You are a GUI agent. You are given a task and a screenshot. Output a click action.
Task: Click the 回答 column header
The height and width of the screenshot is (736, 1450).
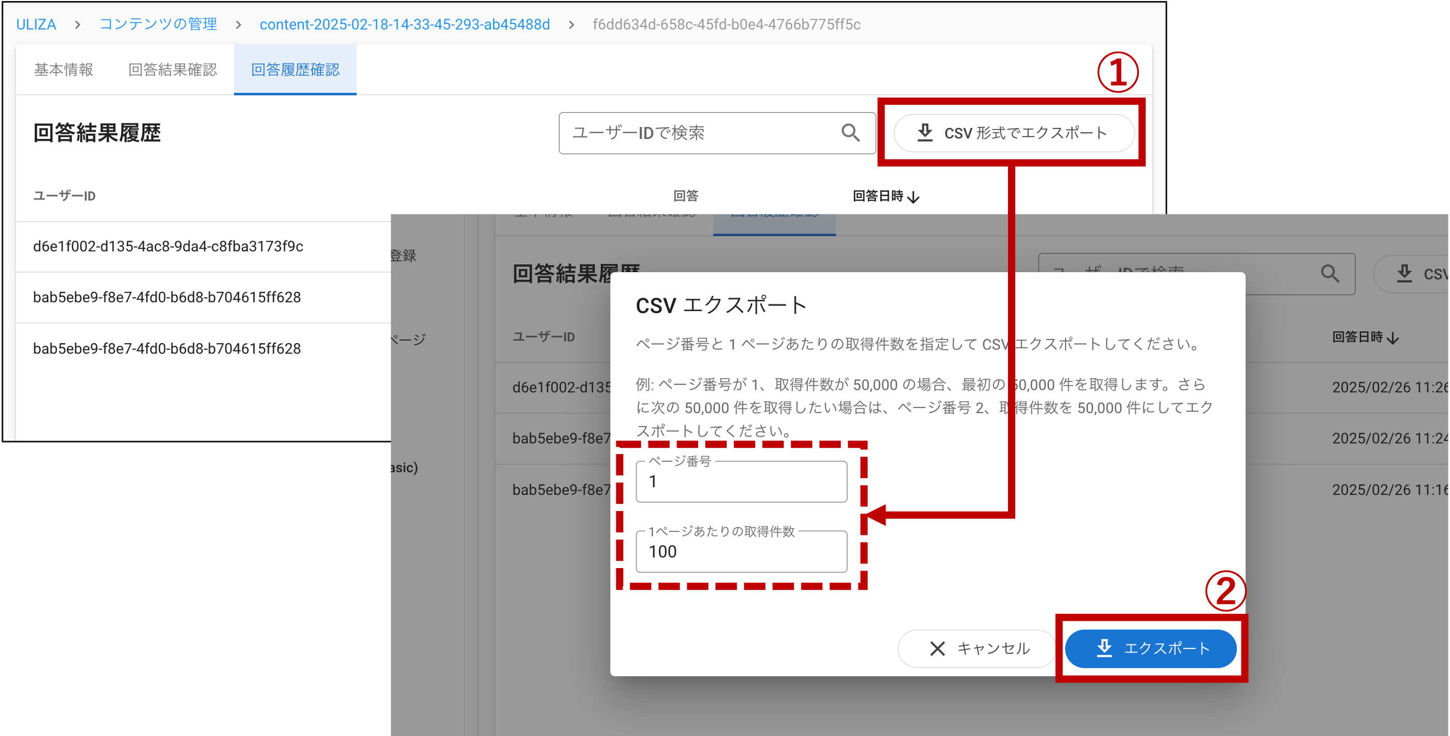point(686,196)
